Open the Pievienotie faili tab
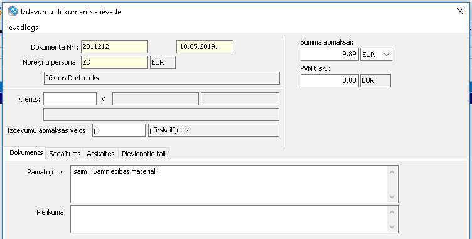 tap(144, 154)
